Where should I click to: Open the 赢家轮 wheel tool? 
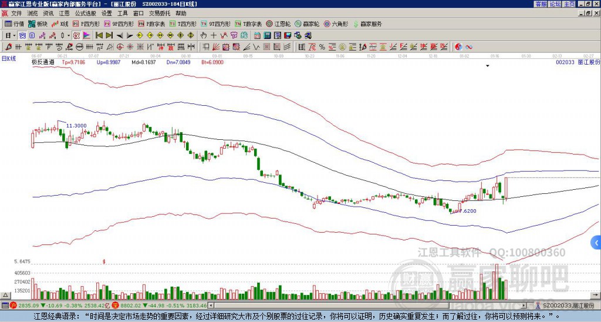click(308, 24)
